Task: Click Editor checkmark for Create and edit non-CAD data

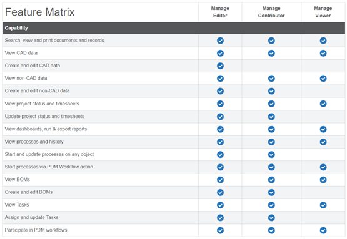Action: [x=220, y=91]
